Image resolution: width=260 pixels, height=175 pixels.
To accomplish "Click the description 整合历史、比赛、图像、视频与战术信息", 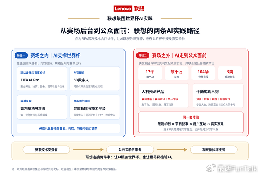I will [42, 87].
